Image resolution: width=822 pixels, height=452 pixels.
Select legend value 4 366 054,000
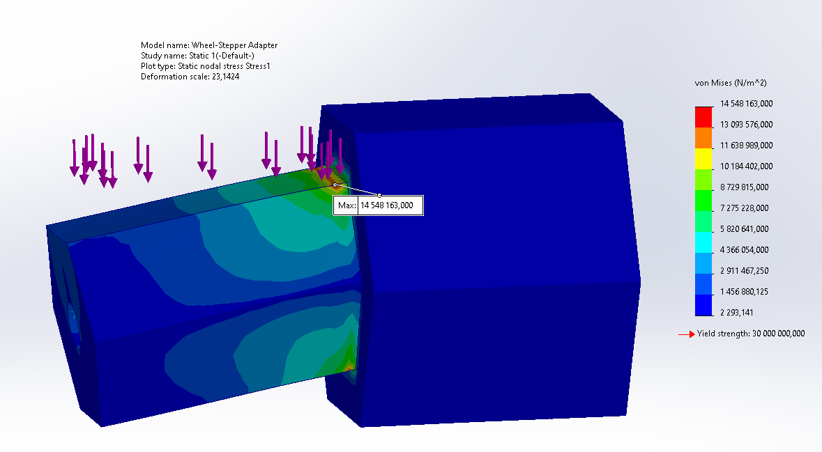coord(744,250)
